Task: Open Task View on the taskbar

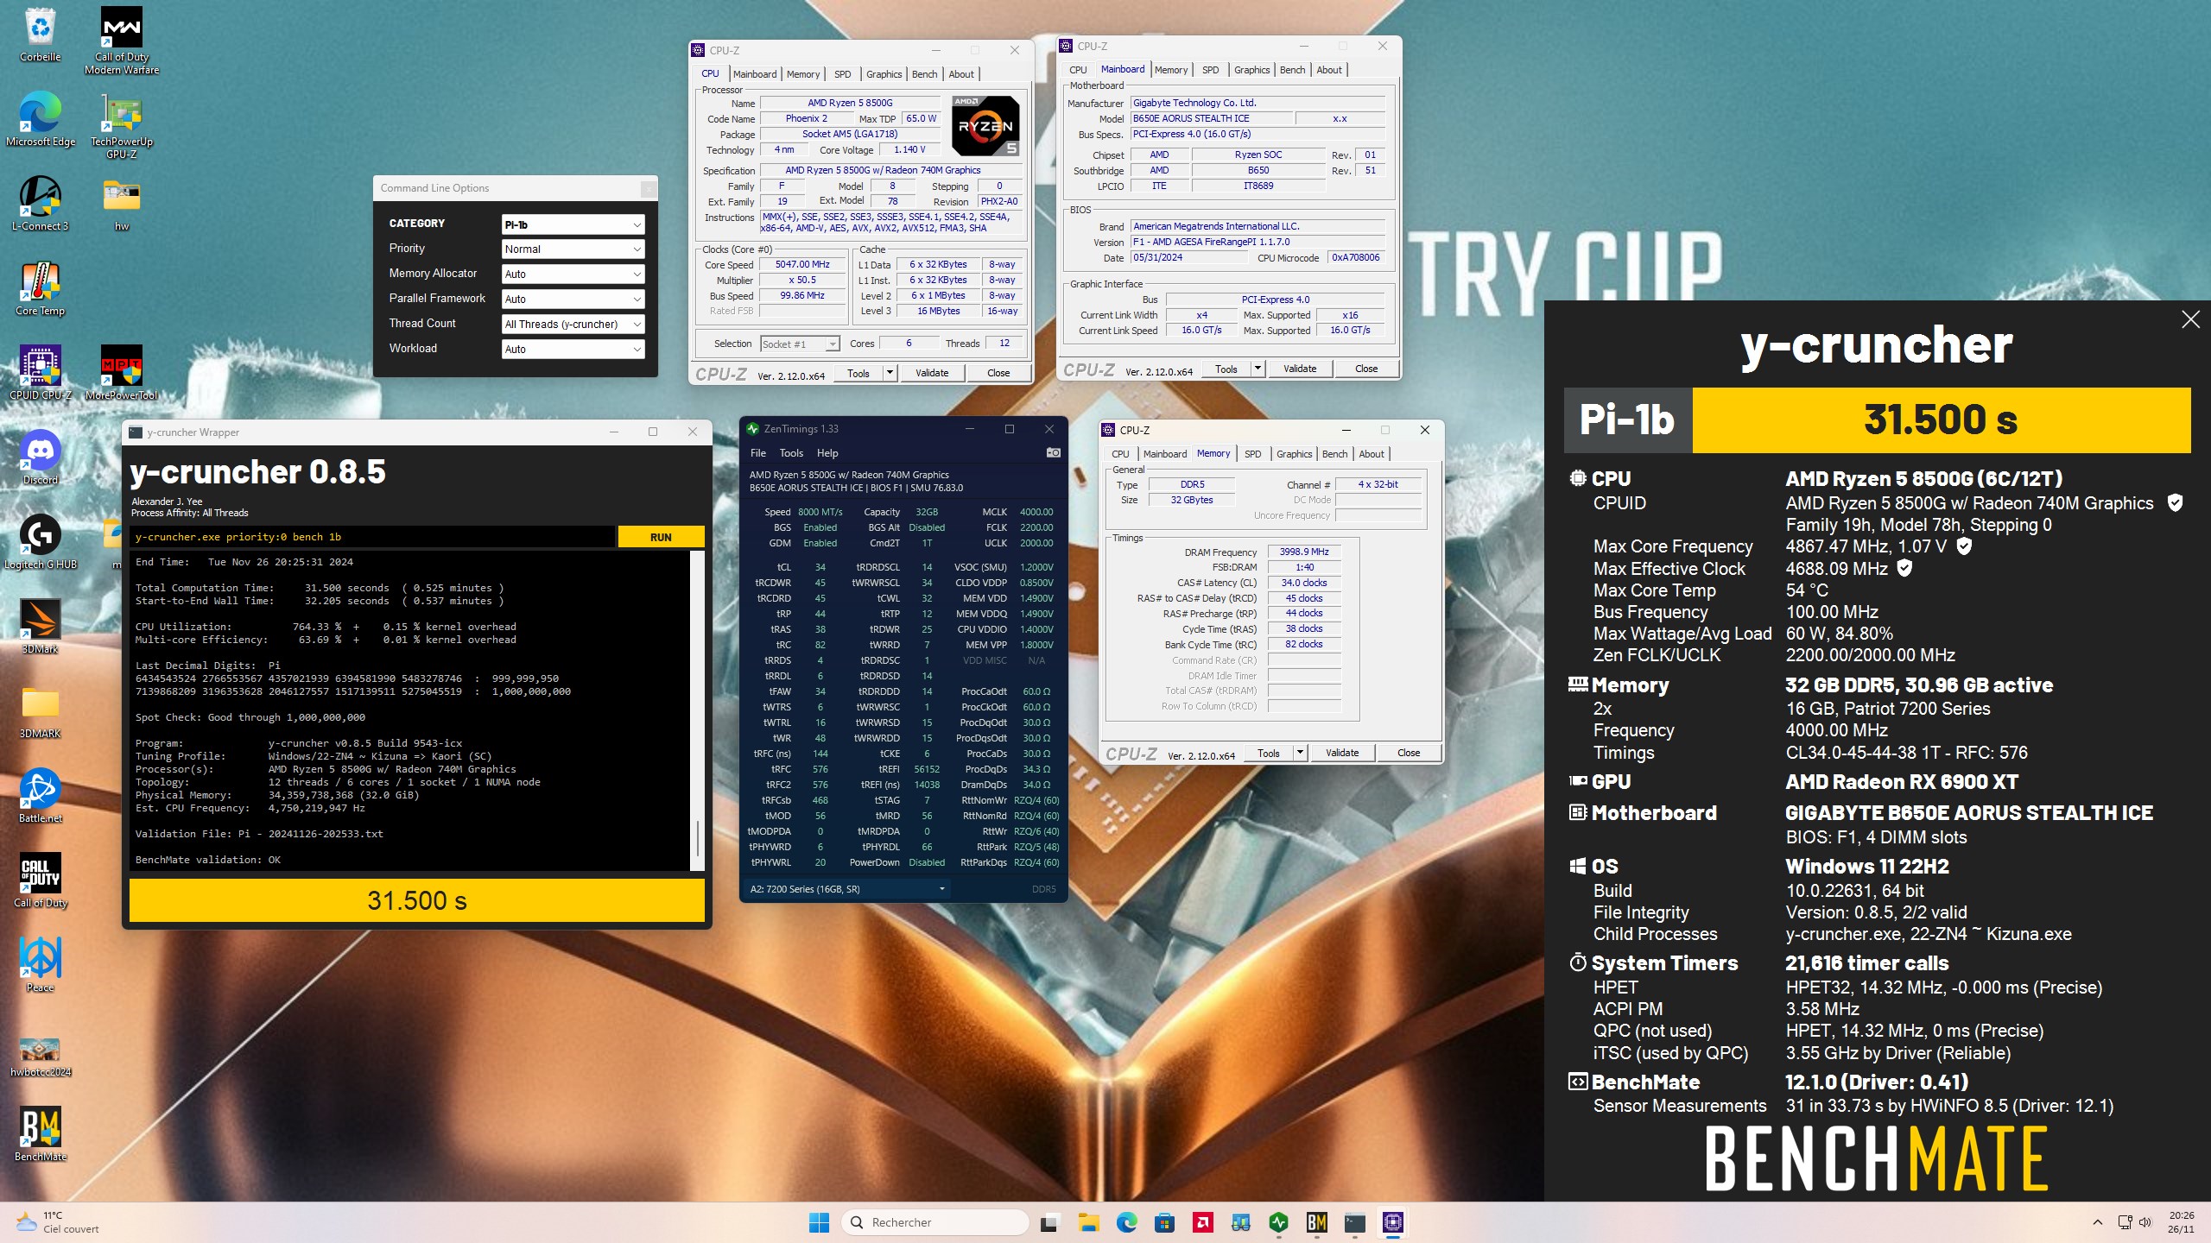Action: [1050, 1222]
